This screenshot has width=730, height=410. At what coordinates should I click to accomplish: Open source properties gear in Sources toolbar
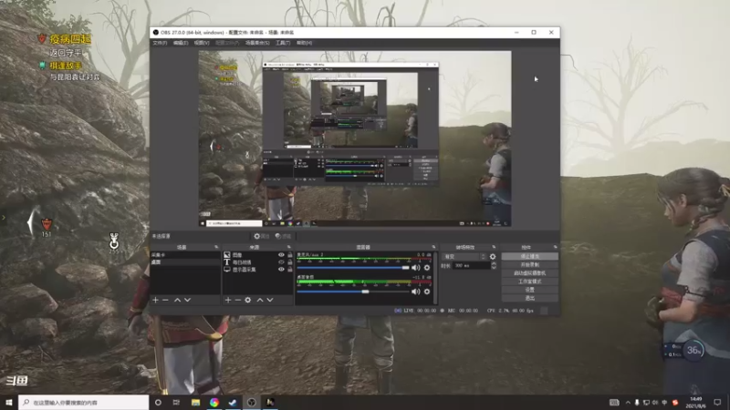248,301
